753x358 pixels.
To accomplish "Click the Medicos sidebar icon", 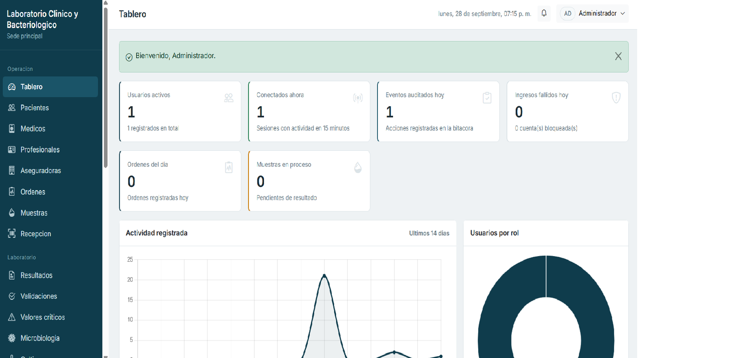I will tap(12, 128).
